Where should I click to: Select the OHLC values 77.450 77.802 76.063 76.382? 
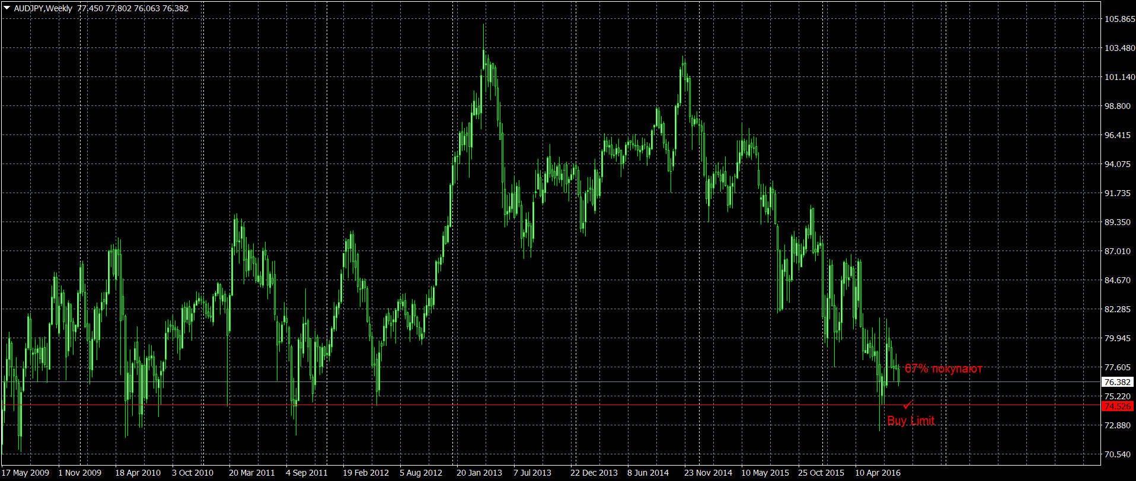click(133, 8)
